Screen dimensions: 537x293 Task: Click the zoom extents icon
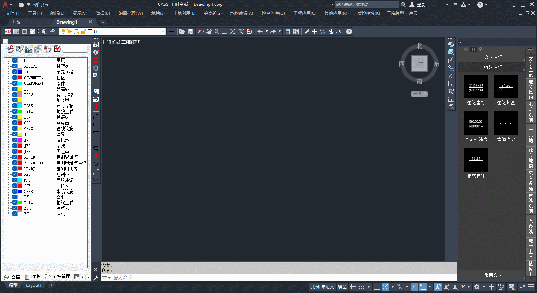[233, 31]
